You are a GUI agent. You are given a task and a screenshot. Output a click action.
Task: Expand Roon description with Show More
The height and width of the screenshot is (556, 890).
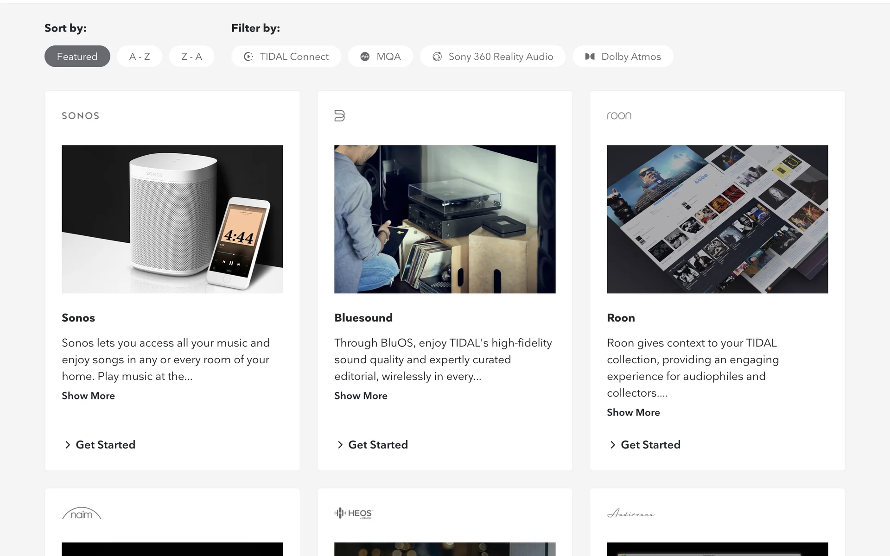[633, 412]
